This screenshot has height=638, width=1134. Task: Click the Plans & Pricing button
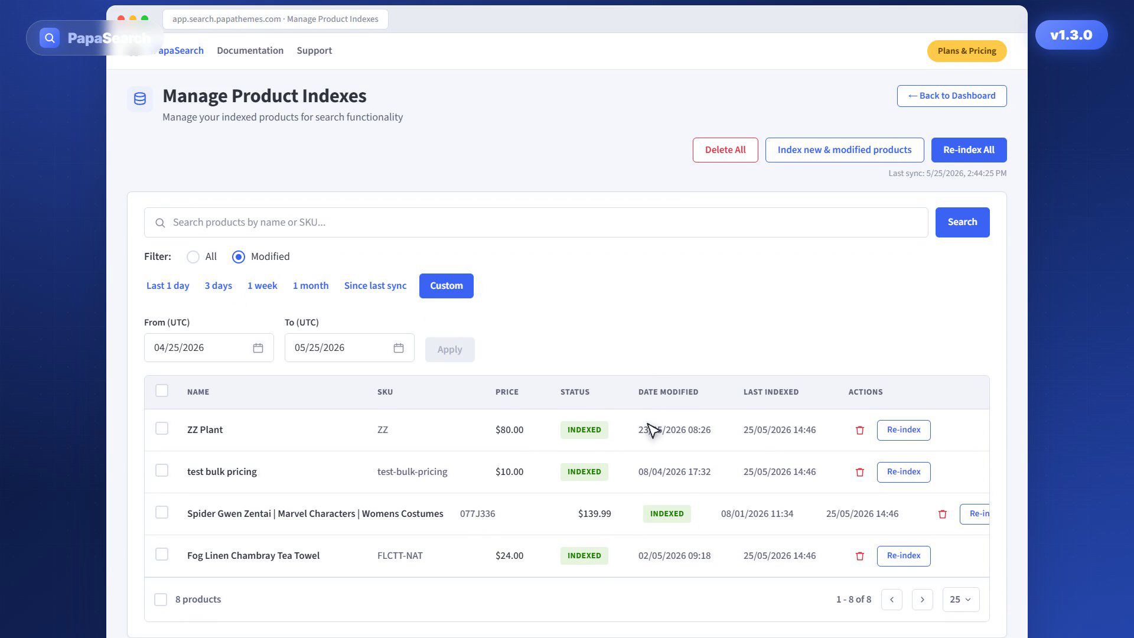(967, 51)
